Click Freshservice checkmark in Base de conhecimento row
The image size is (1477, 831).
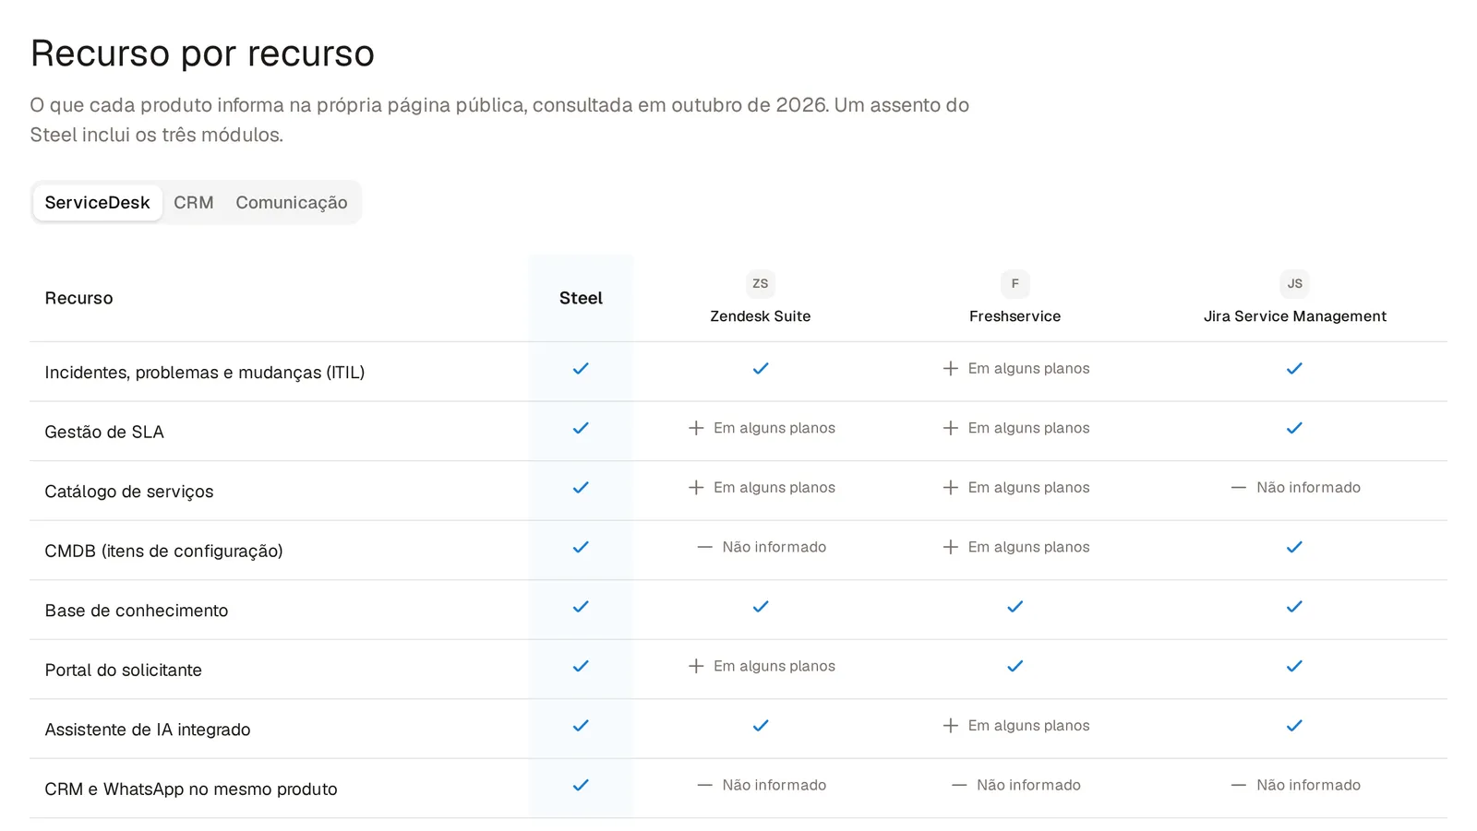click(x=1015, y=607)
